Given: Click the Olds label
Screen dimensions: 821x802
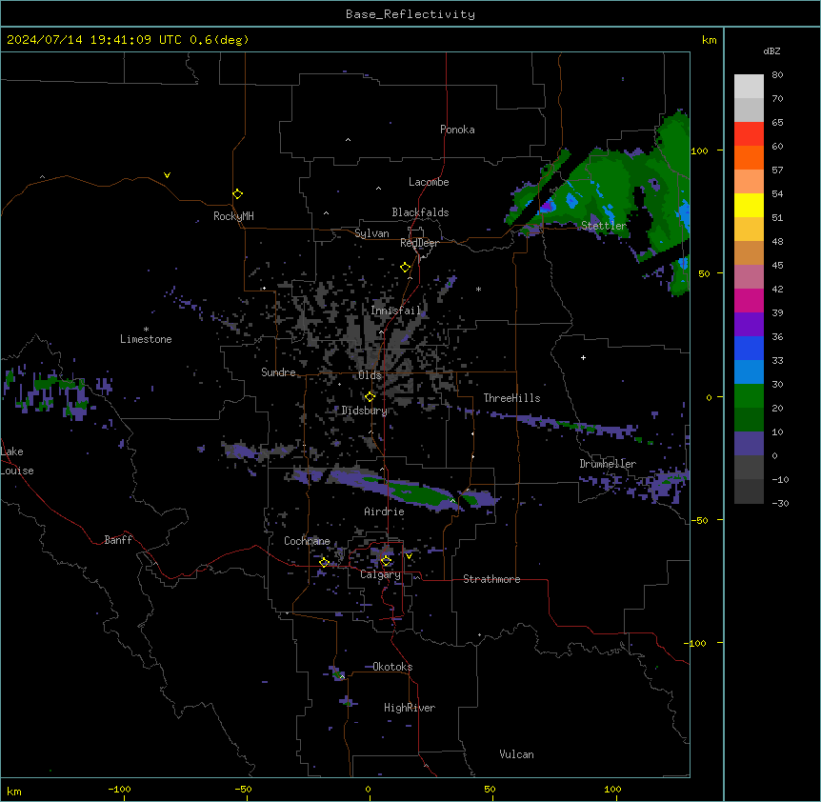Looking at the screenshot, I should pyautogui.click(x=370, y=375).
